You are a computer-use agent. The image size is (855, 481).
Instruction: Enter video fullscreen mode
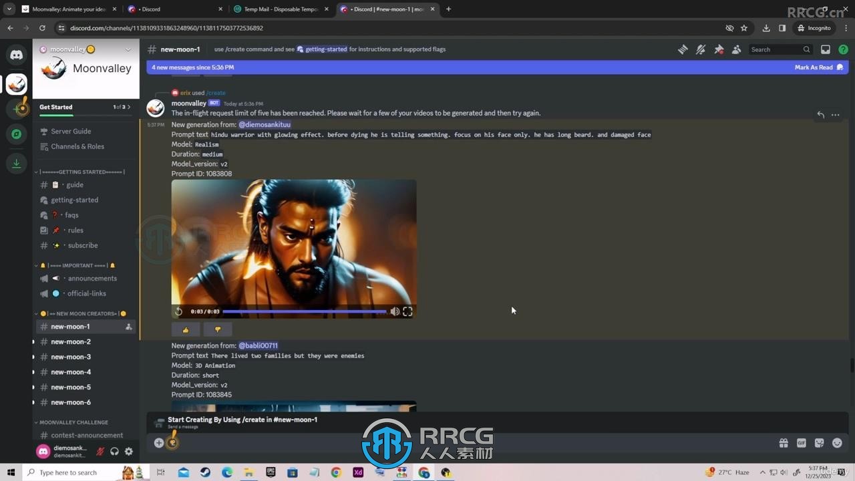coord(407,311)
